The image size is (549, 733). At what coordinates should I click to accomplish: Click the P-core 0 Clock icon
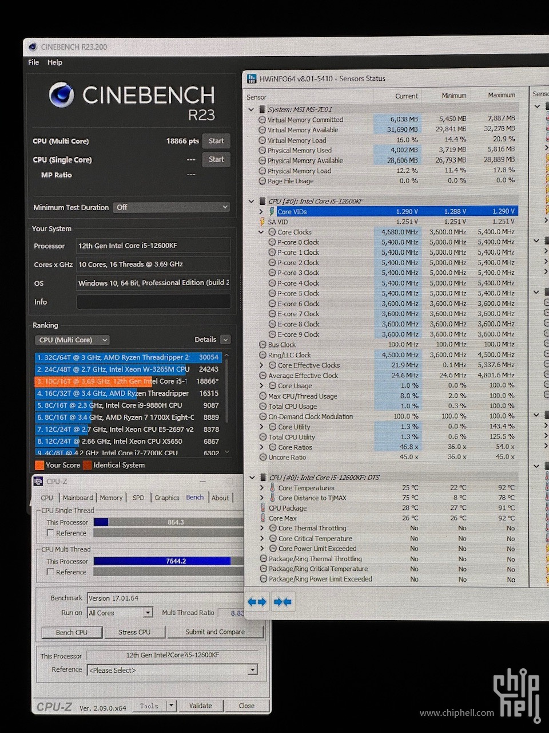(x=272, y=242)
